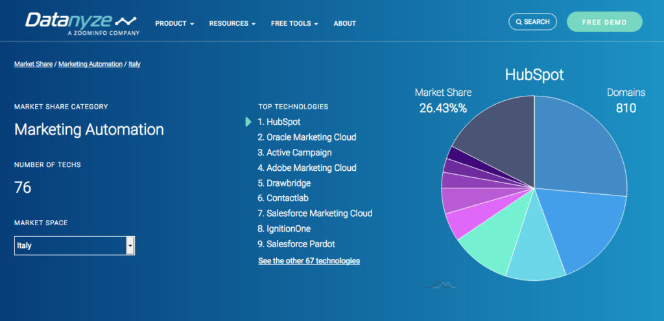Open See the other 67 technologies link
The height and width of the screenshot is (321, 664).
309,261
